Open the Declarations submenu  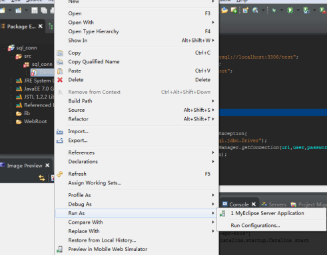(x=137, y=162)
